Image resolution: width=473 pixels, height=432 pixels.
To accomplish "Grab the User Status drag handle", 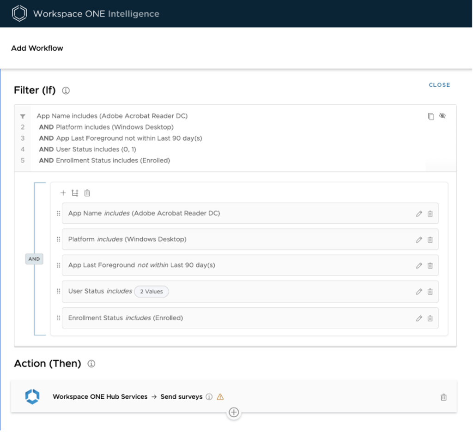I will point(58,291).
